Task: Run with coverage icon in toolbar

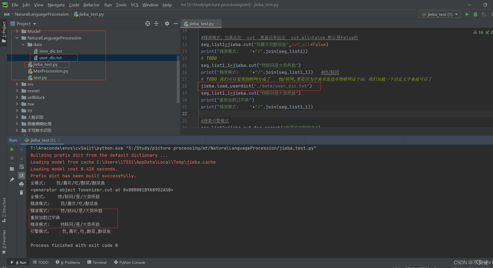Action: pos(484,14)
